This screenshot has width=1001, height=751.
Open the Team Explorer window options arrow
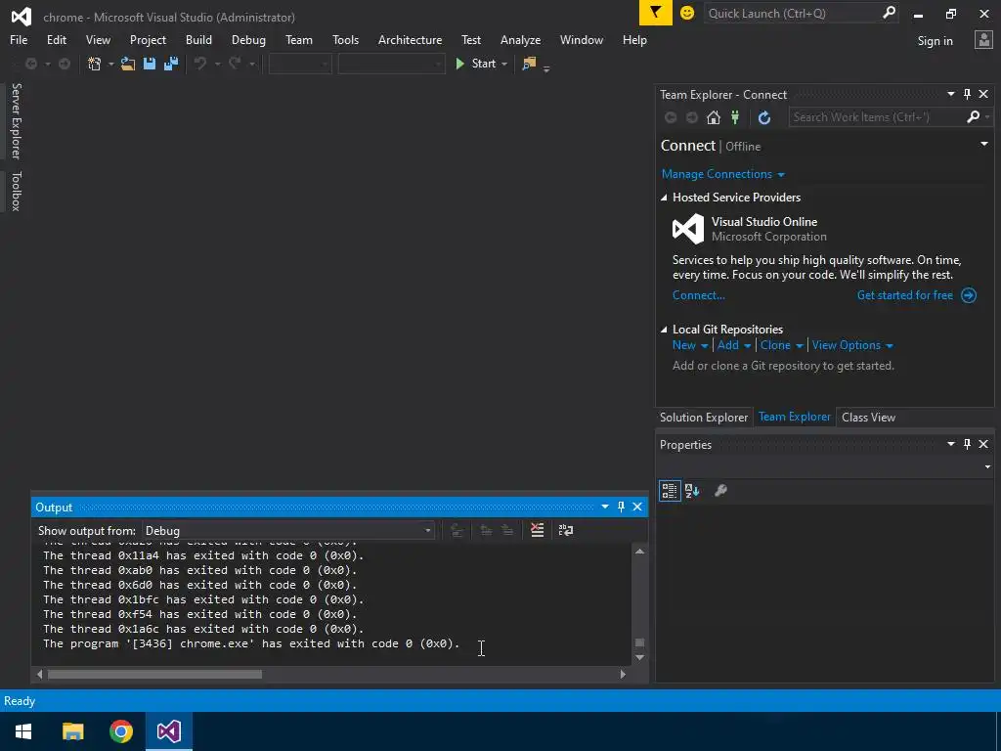950,94
